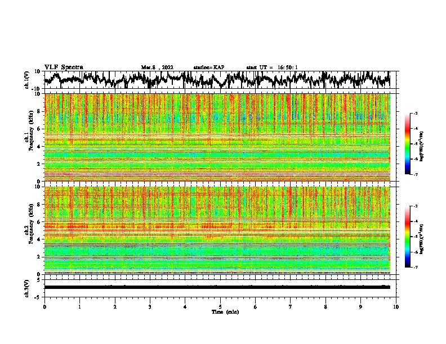Click the ch.1 colorbar log(PSD) label

pyautogui.click(x=421, y=146)
